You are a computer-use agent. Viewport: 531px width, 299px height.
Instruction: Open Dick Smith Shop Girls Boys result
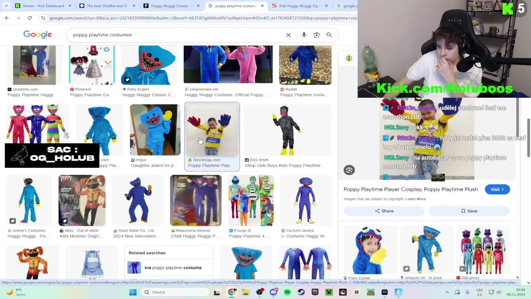(x=288, y=137)
